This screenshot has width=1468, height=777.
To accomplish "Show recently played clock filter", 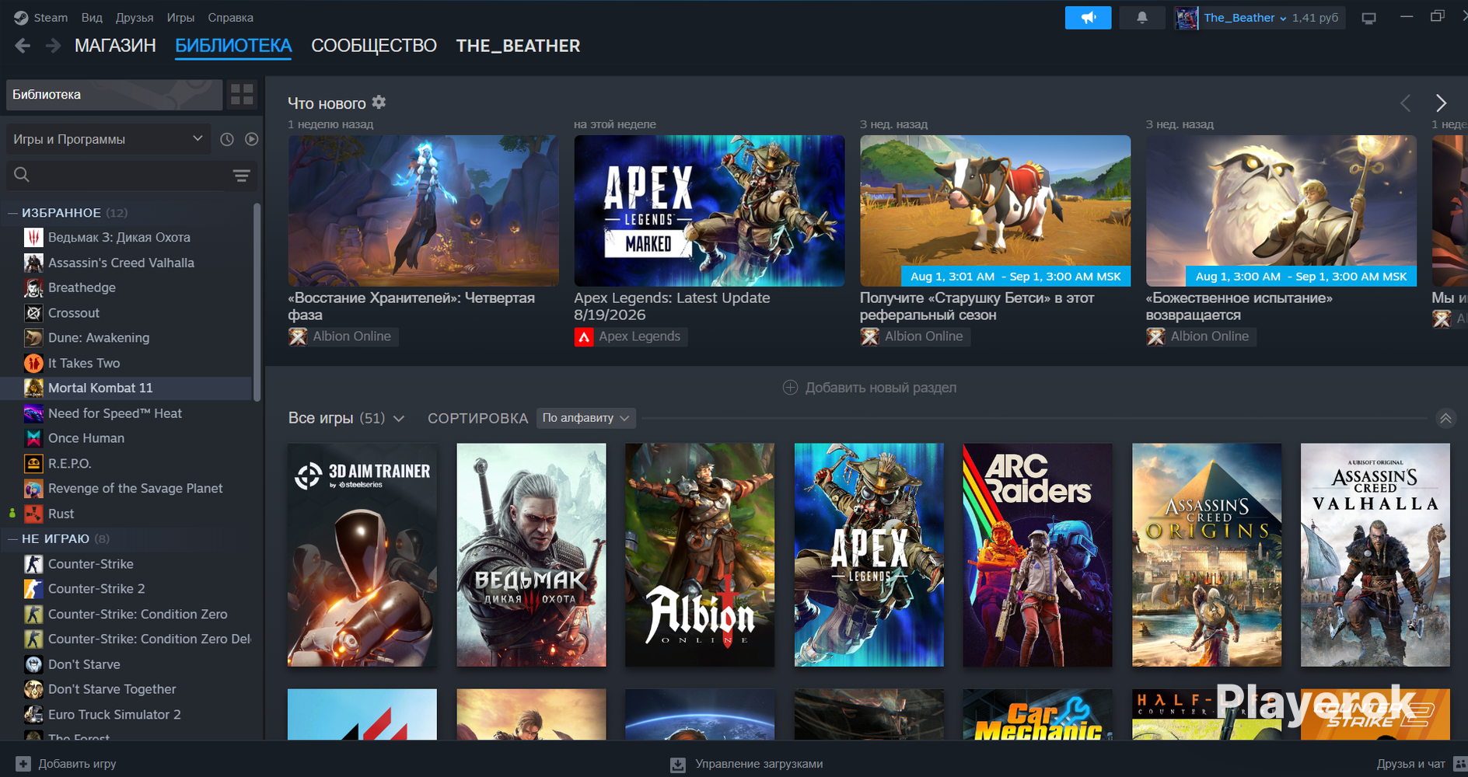I will [227, 139].
